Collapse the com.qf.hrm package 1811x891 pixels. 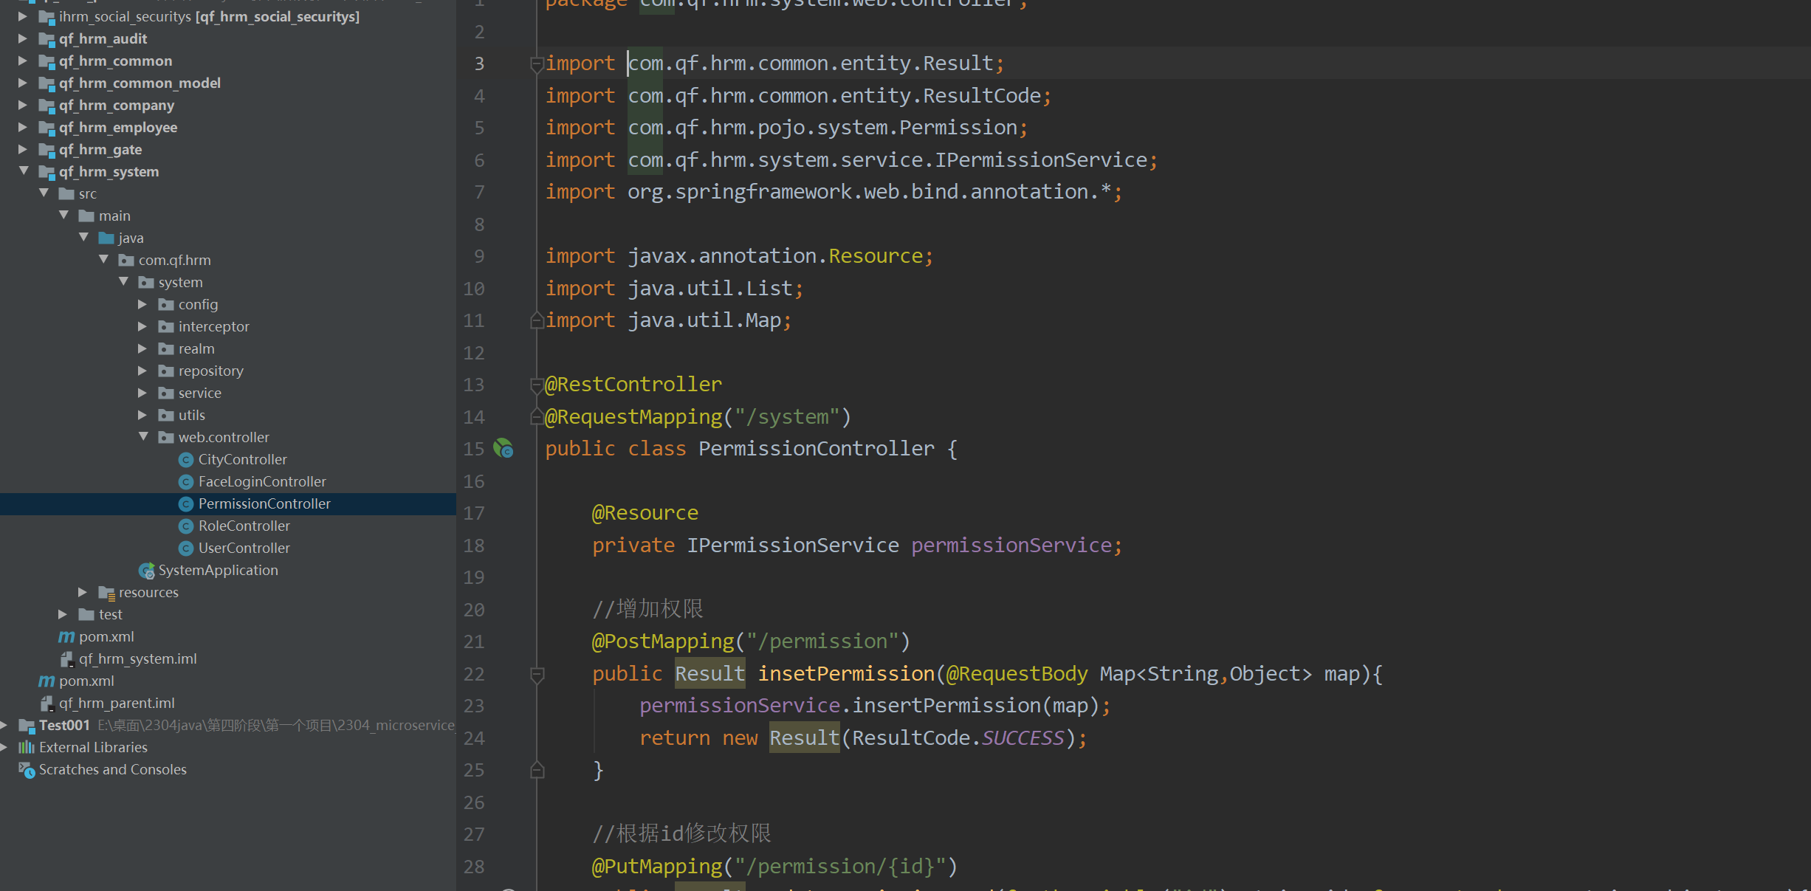coord(103,260)
